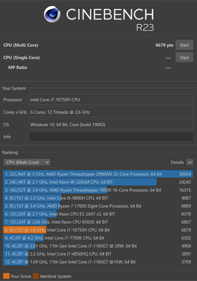Click the CPU (Multi Core) label
The width and height of the screenshot is (197, 281).
(21, 45)
